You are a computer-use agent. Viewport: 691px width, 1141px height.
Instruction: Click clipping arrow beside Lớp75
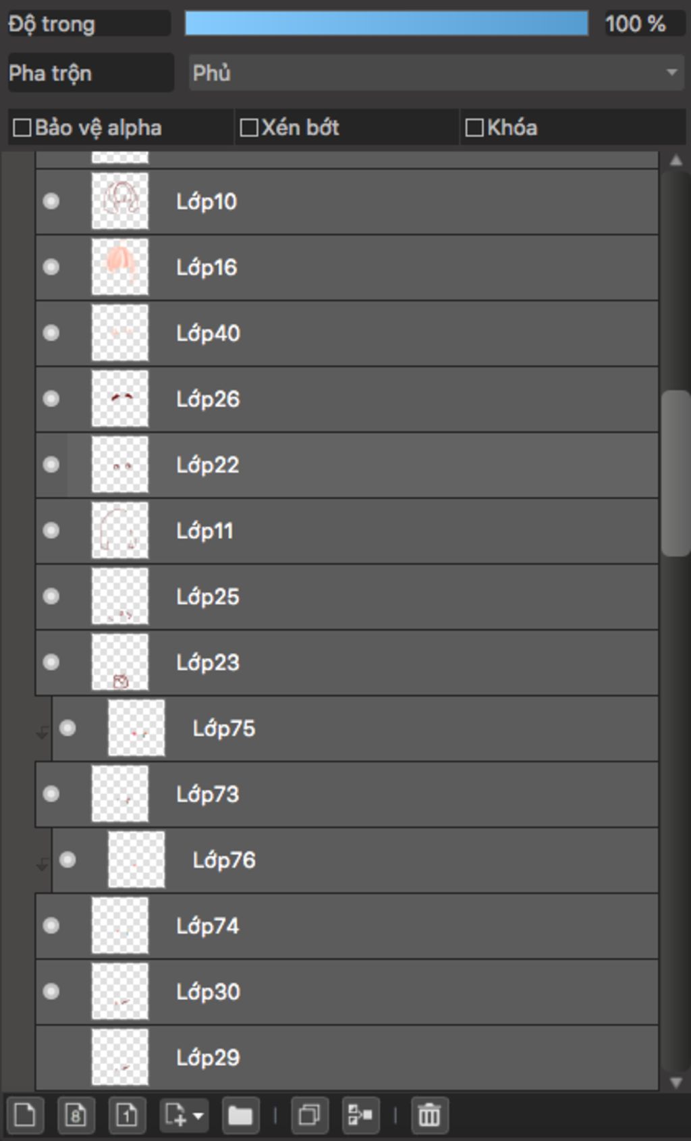43,733
